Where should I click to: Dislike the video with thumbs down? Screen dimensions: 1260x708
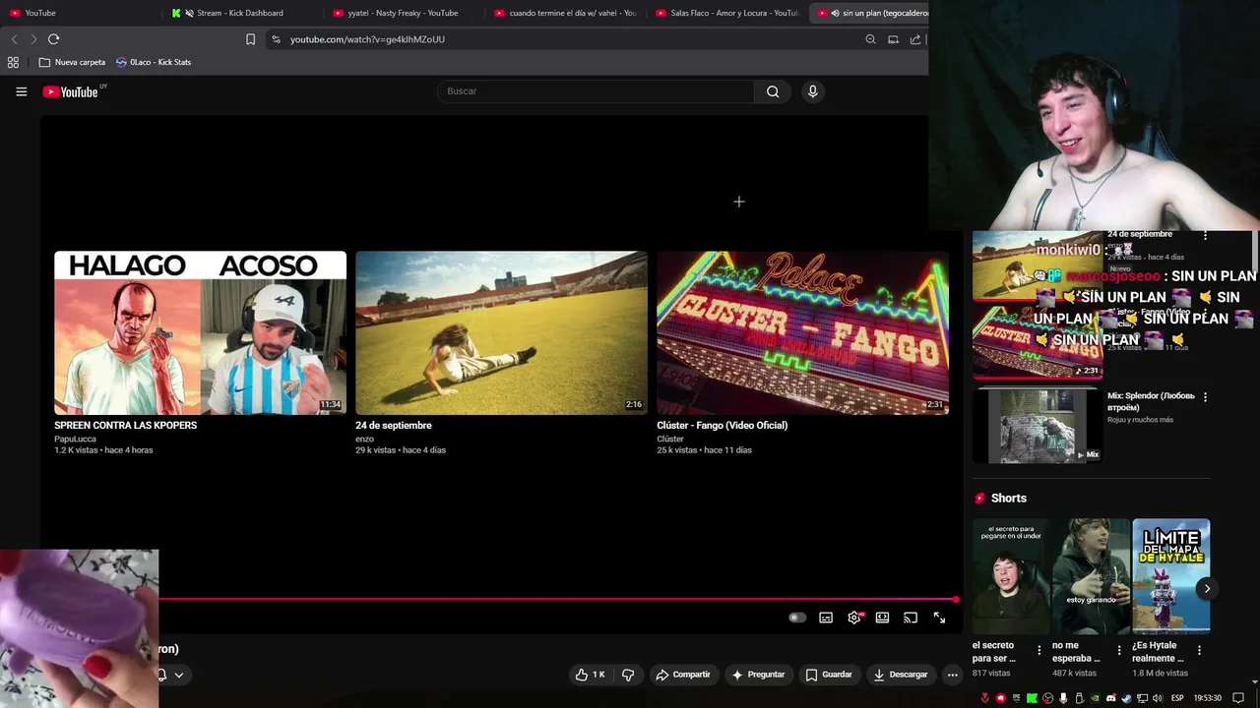coord(628,675)
